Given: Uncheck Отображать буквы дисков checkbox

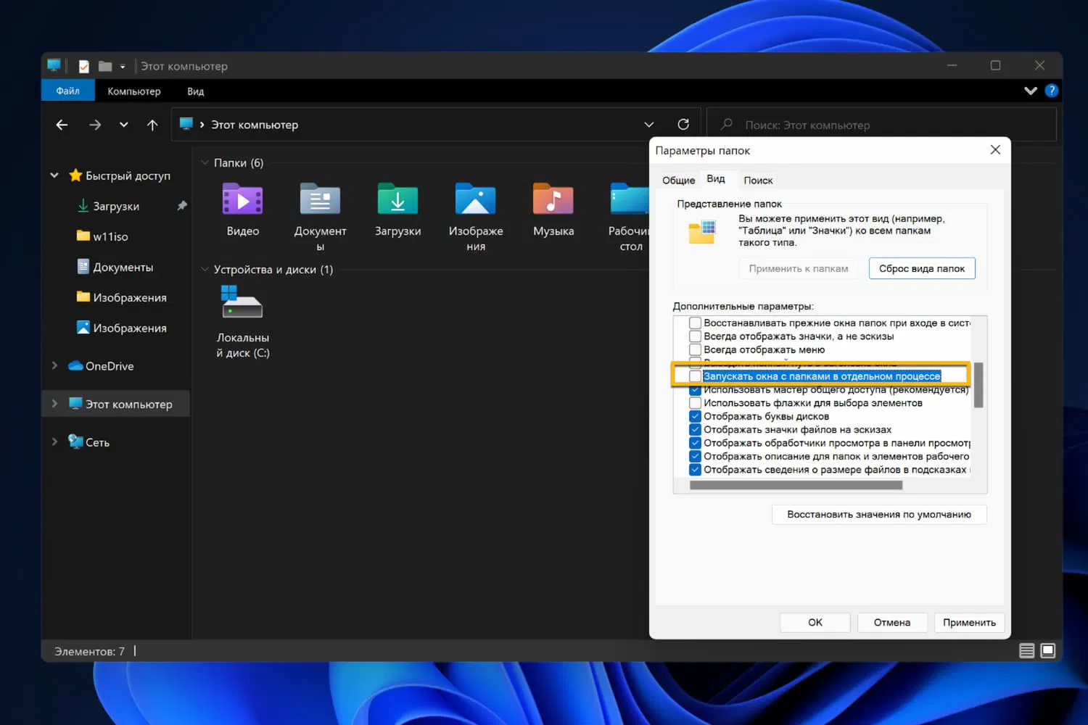Looking at the screenshot, I should point(695,416).
